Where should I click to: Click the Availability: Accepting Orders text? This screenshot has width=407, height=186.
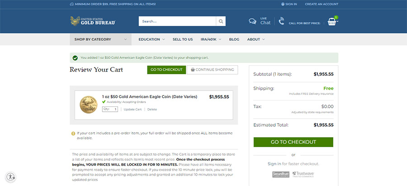pyautogui.click(x=127, y=102)
